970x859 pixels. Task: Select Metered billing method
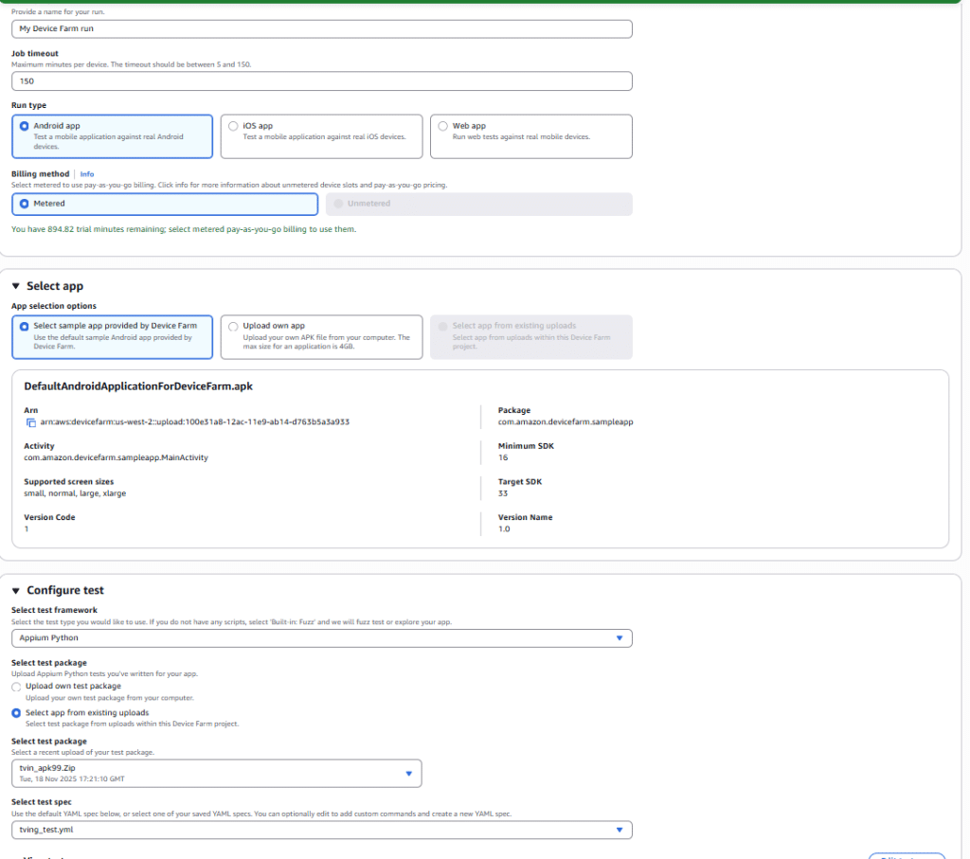[25, 204]
